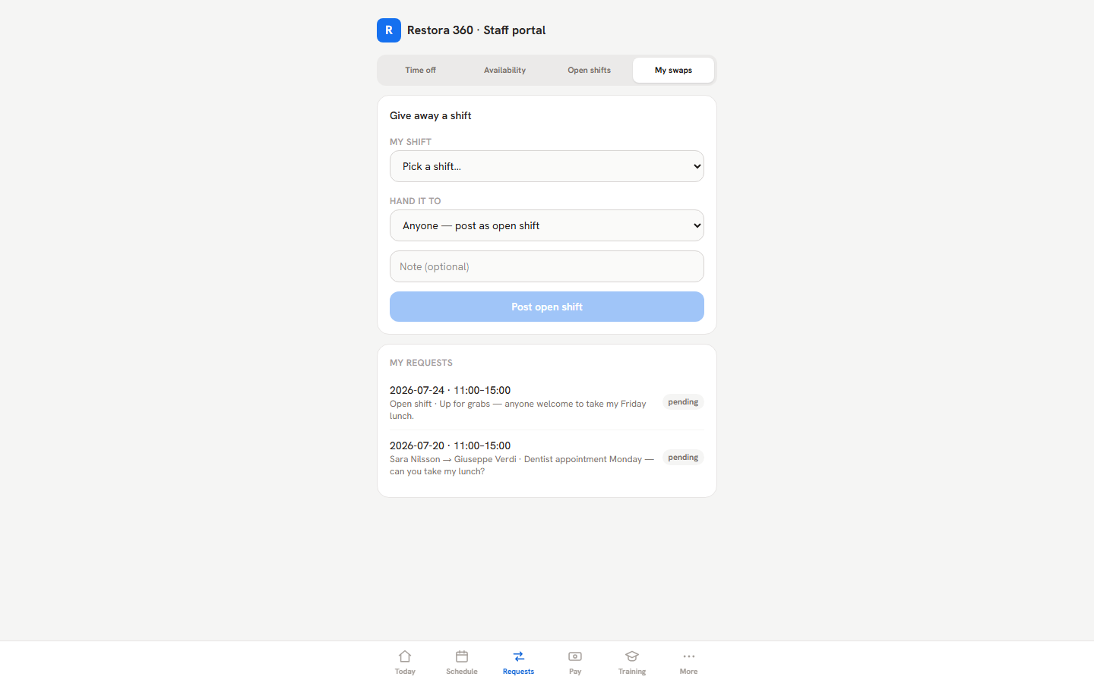Image resolution: width=1094 pixels, height=683 pixels.
Task: Switch to the Availability tab
Action: pyautogui.click(x=504, y=70)
